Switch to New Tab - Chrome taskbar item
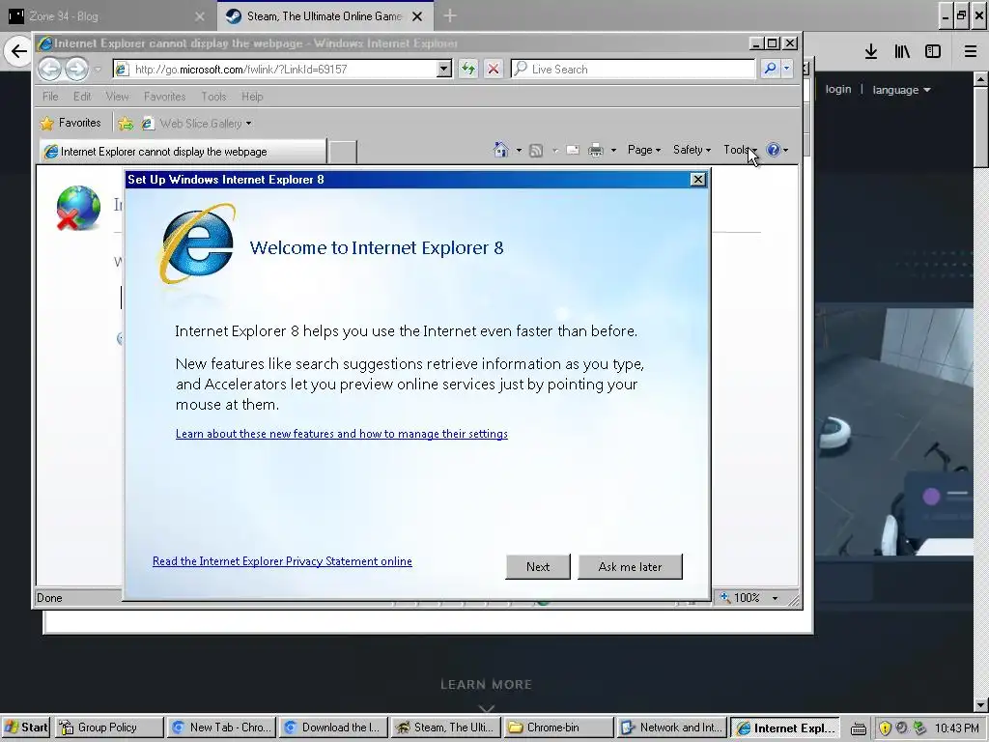Viewport: 989px width, 742px height. tap(221, 728)
